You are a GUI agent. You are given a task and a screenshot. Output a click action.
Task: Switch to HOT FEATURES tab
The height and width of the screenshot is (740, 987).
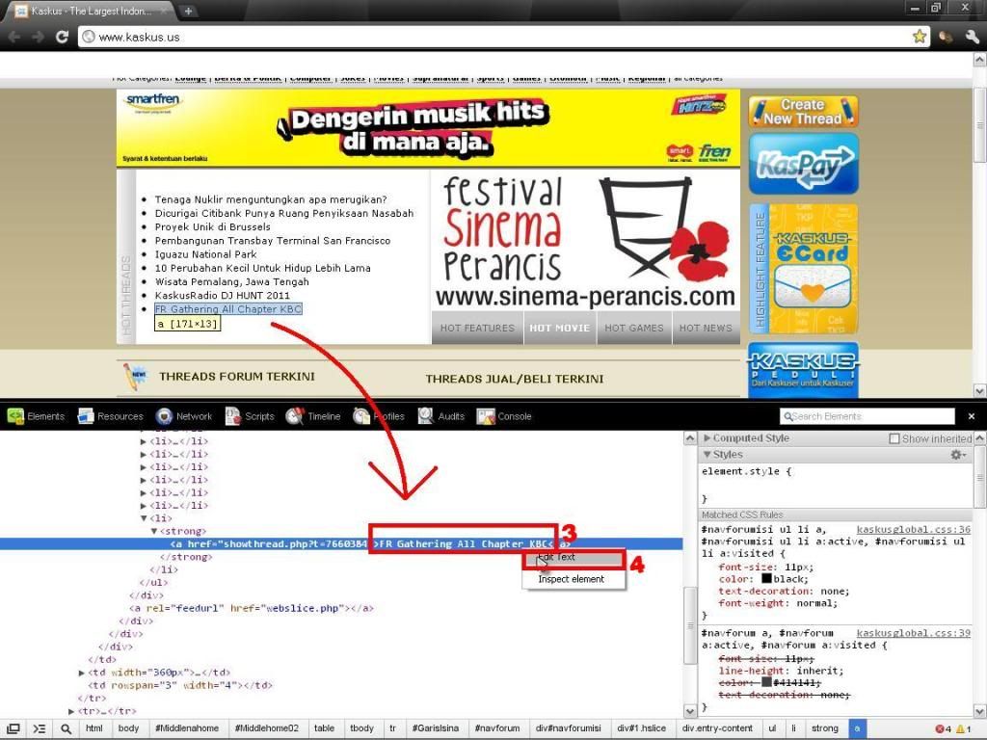[x=477, y=328]
